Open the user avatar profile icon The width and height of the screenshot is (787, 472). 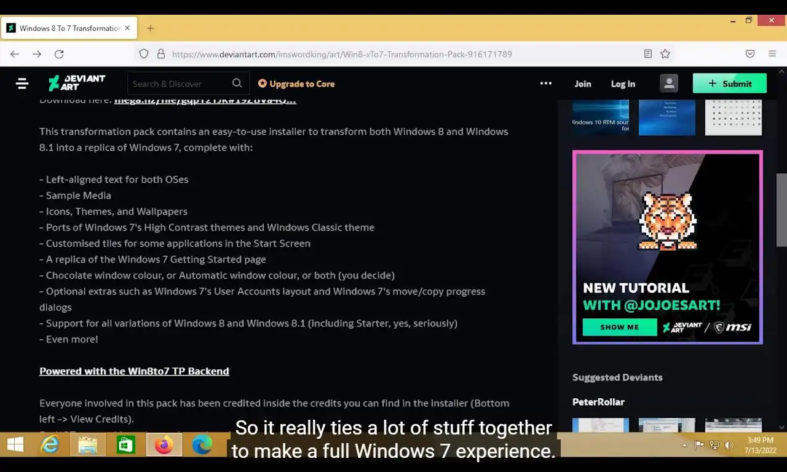tap(669, 84)
